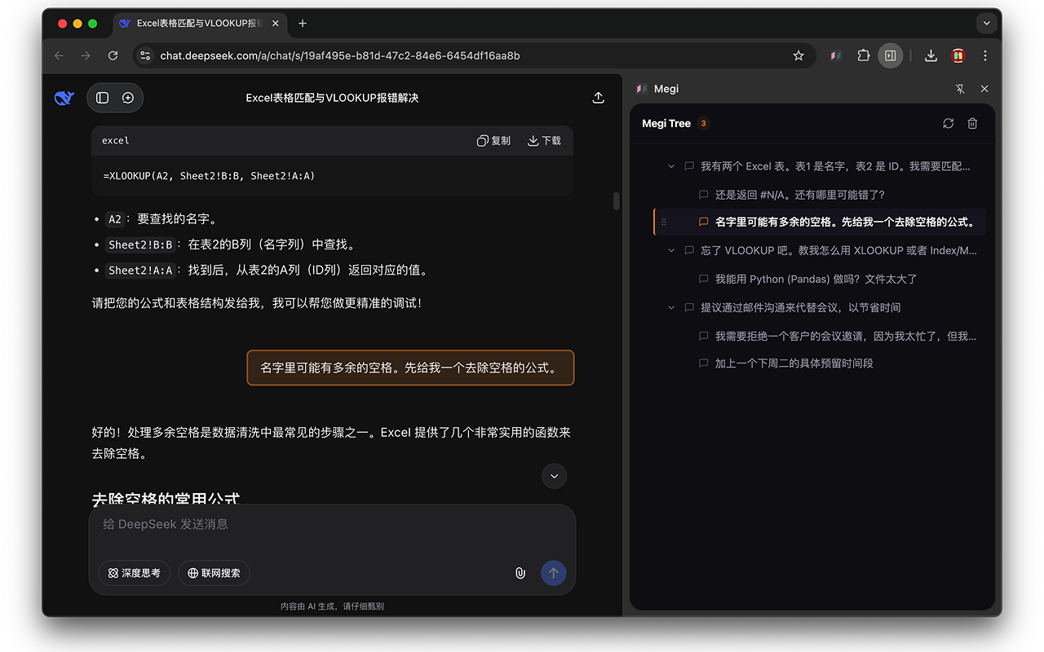The height and width of the screenshot is (652, 1044).
Task: Enable 深度思考 mode
Action: tap(135, 573)
